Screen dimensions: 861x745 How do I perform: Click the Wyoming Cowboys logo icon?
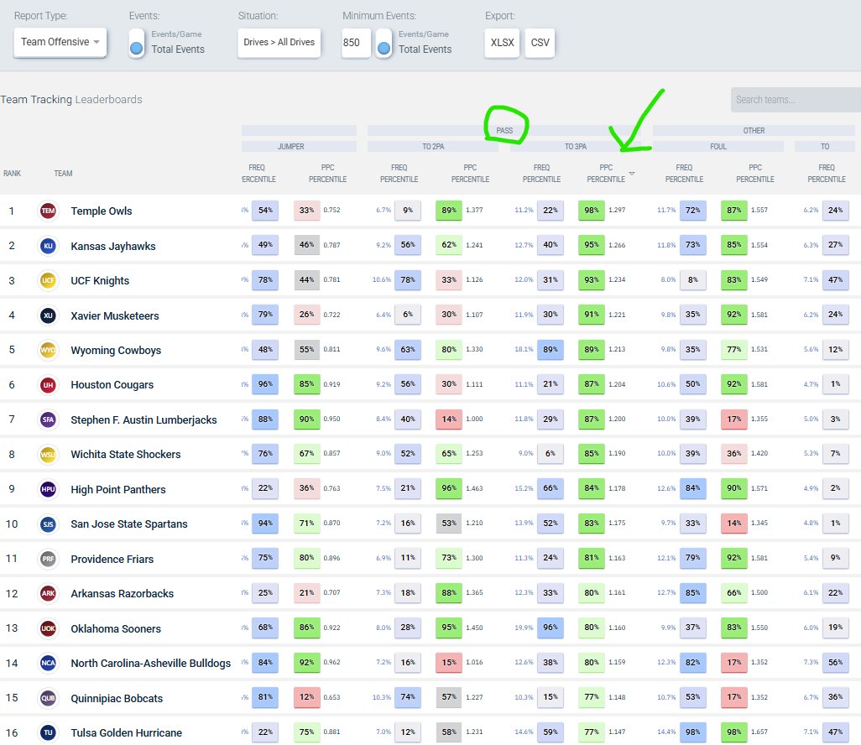(x=49, y=350)
